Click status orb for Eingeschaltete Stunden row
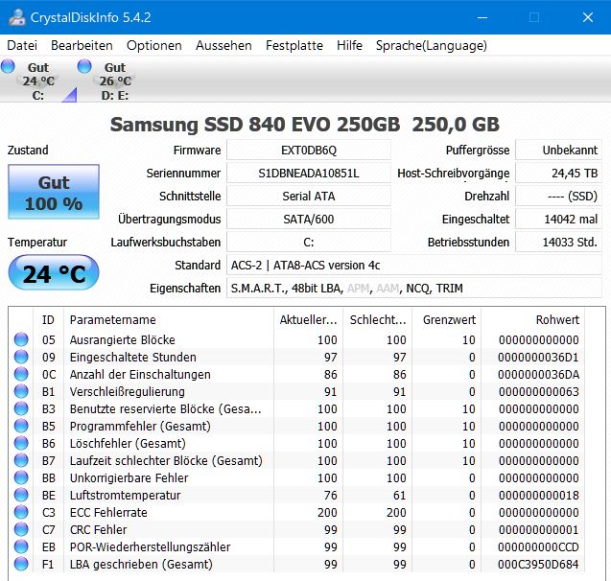This screenshot has width=611, height=581. pos(21,357)
